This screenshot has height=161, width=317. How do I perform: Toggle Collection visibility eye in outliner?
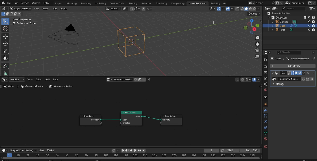point(309,17)
